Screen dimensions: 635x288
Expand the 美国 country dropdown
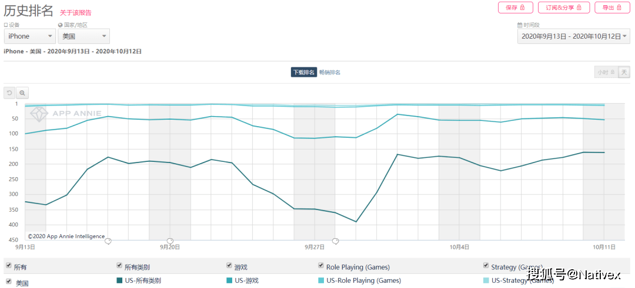point(84,36)
